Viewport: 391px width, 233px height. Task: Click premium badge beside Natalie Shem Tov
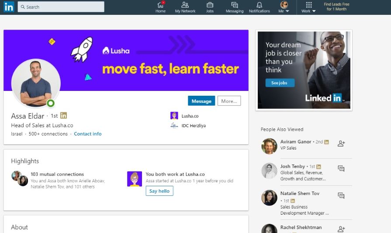tap(293, 201)
